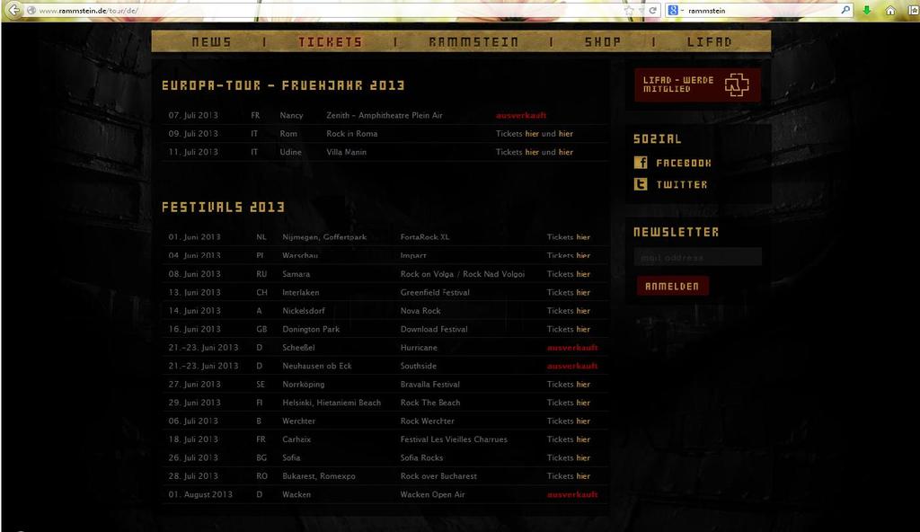Go to the Shop menu item
The width and height of the screenshot is (920, 532).
click(x=603, y=42)
